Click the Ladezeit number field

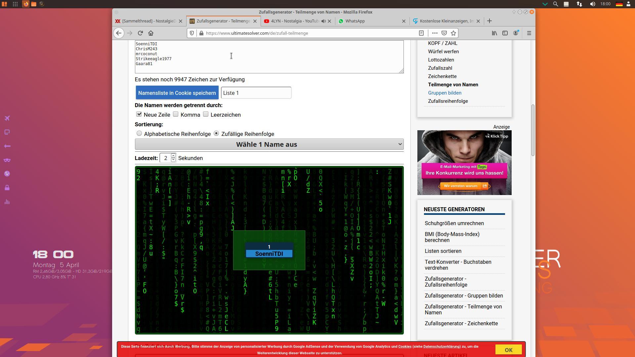point(165,158)
